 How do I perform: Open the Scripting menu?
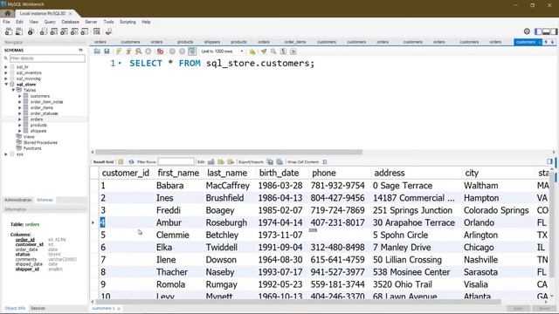tap(128, 22)
